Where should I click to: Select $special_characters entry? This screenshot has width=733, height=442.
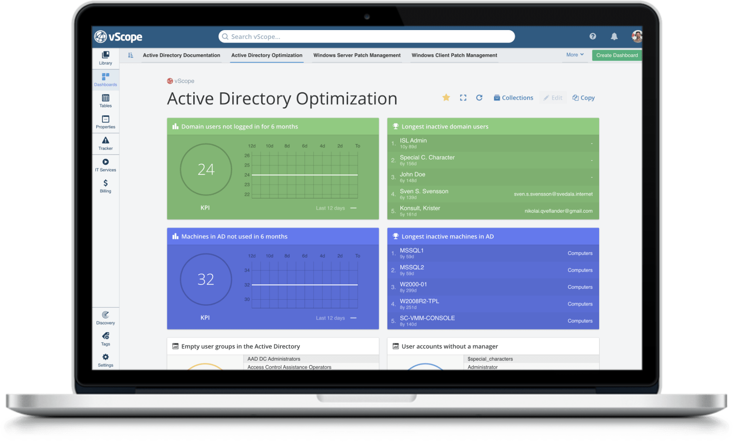point(531,359)
